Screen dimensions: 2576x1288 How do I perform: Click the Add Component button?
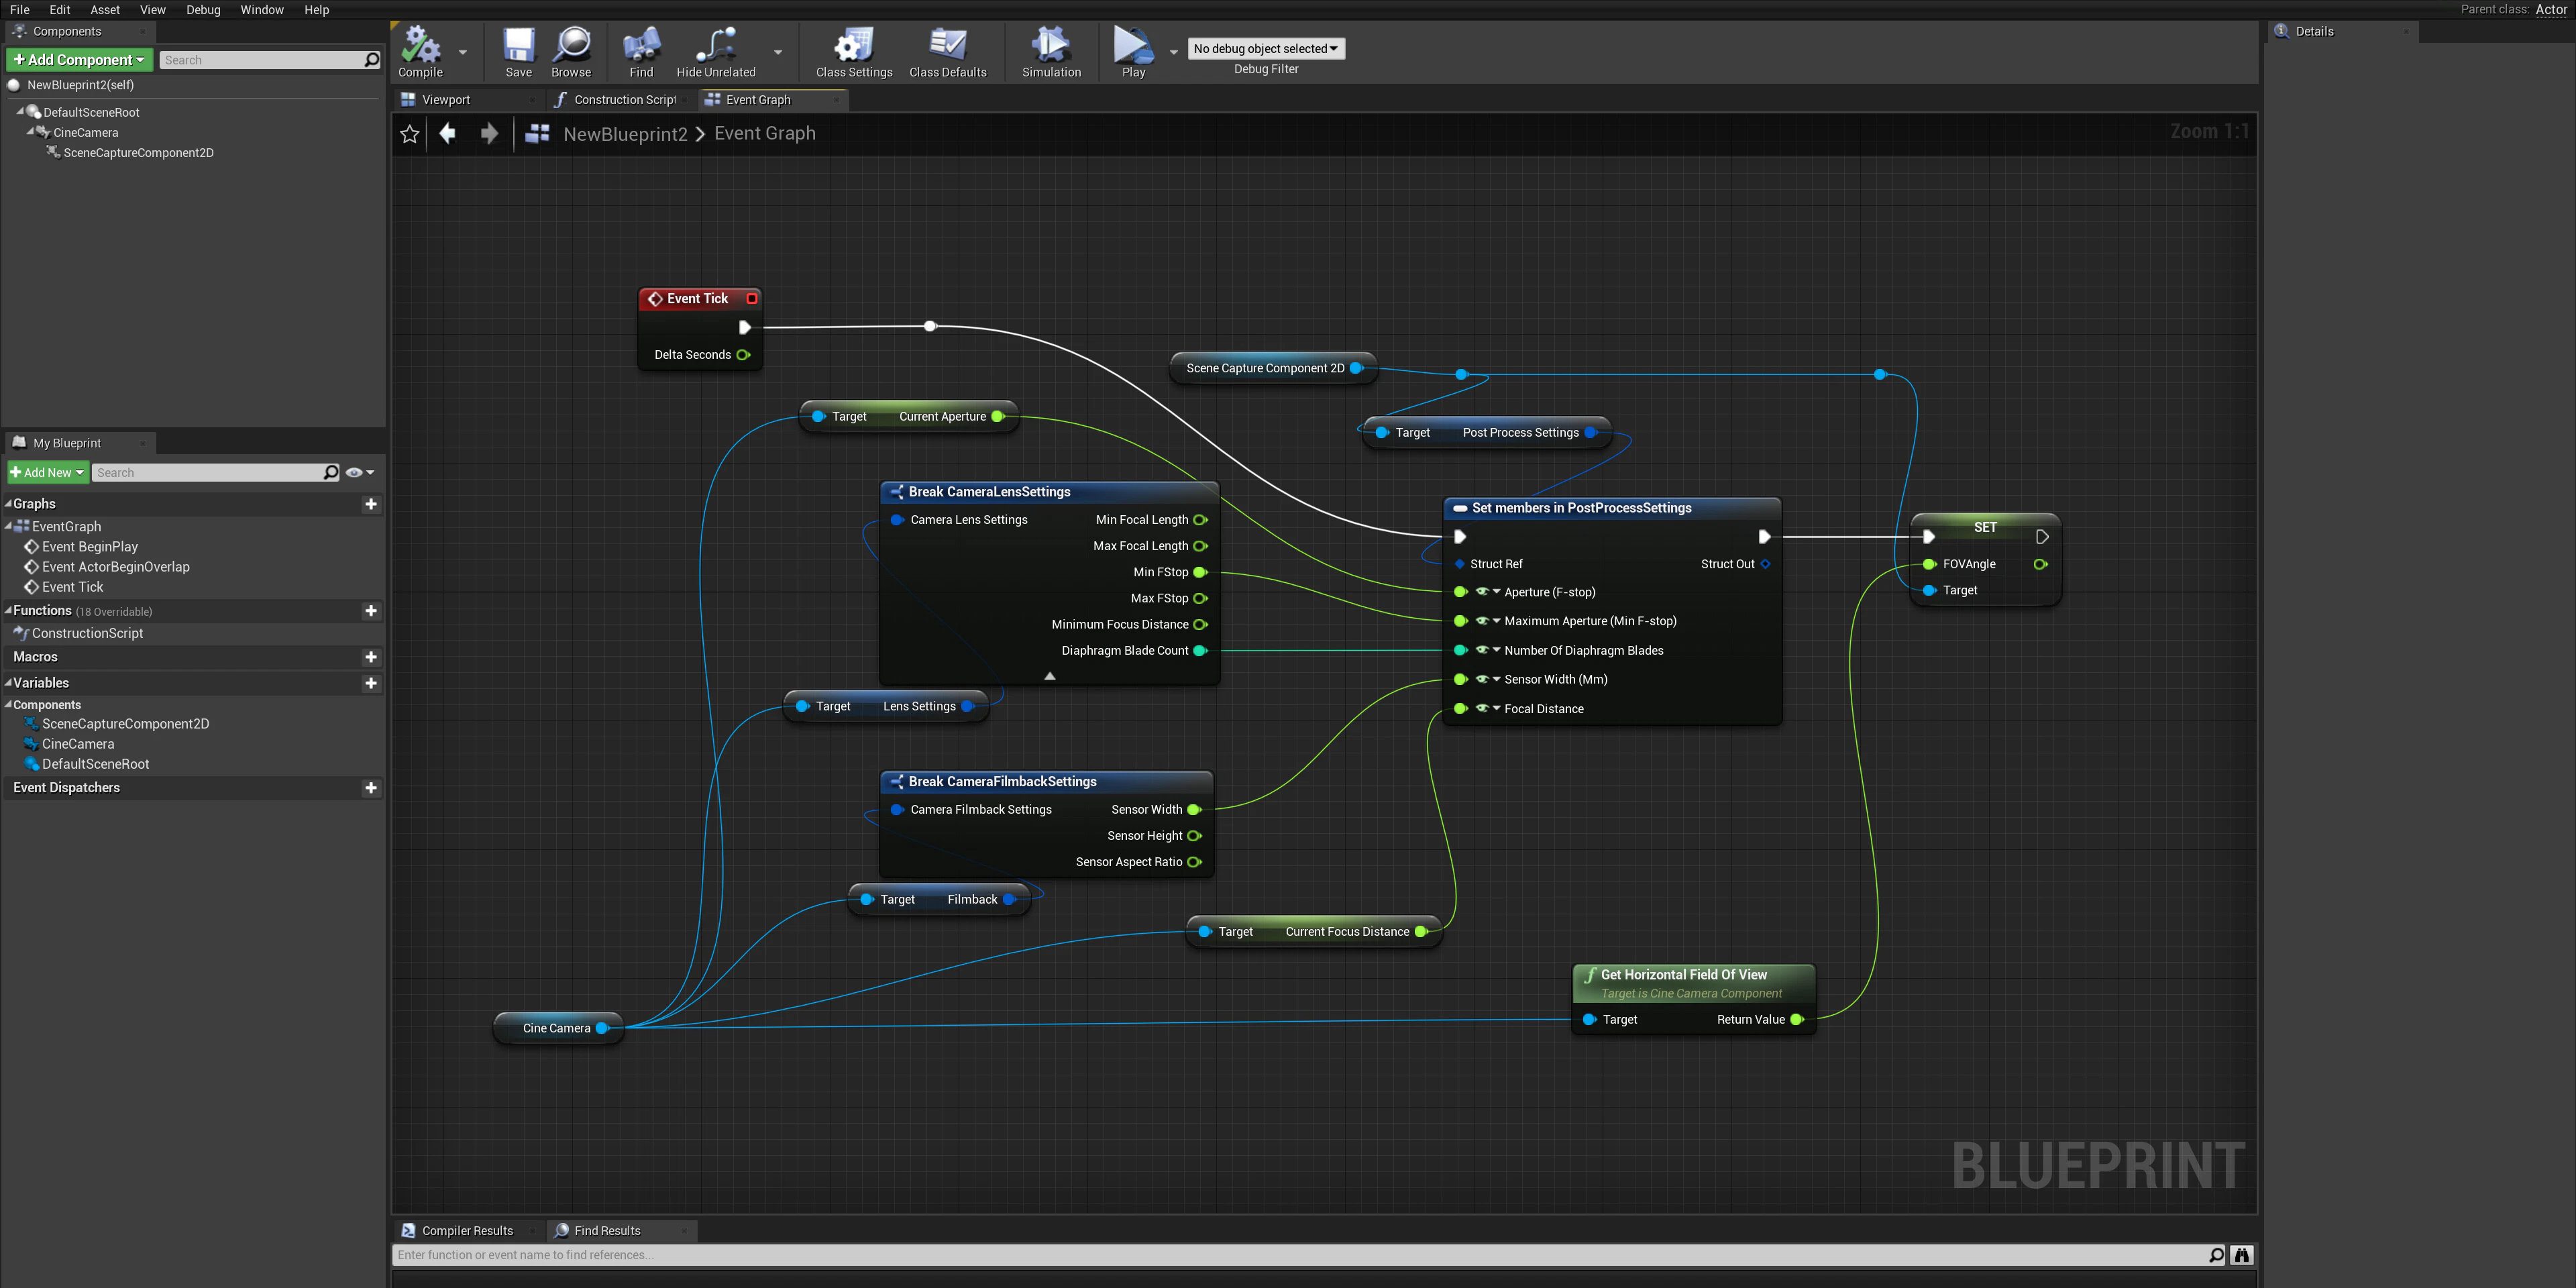pyautogui.click(x=79, y=60)
